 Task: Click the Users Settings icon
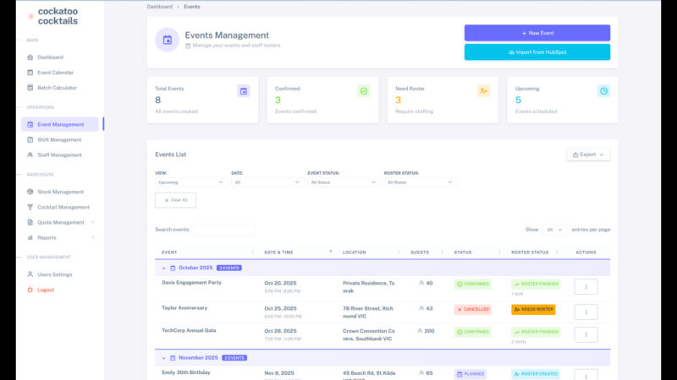[30, 274]
